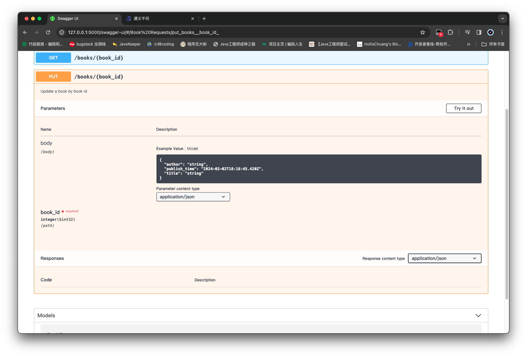
Task: View site information icon in address bar
Action: click(62, 32)
